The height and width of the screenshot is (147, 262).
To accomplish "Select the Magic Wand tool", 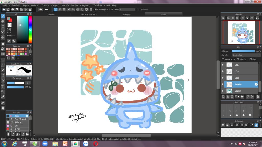I will pyautogui.click(x=3, y=70).
